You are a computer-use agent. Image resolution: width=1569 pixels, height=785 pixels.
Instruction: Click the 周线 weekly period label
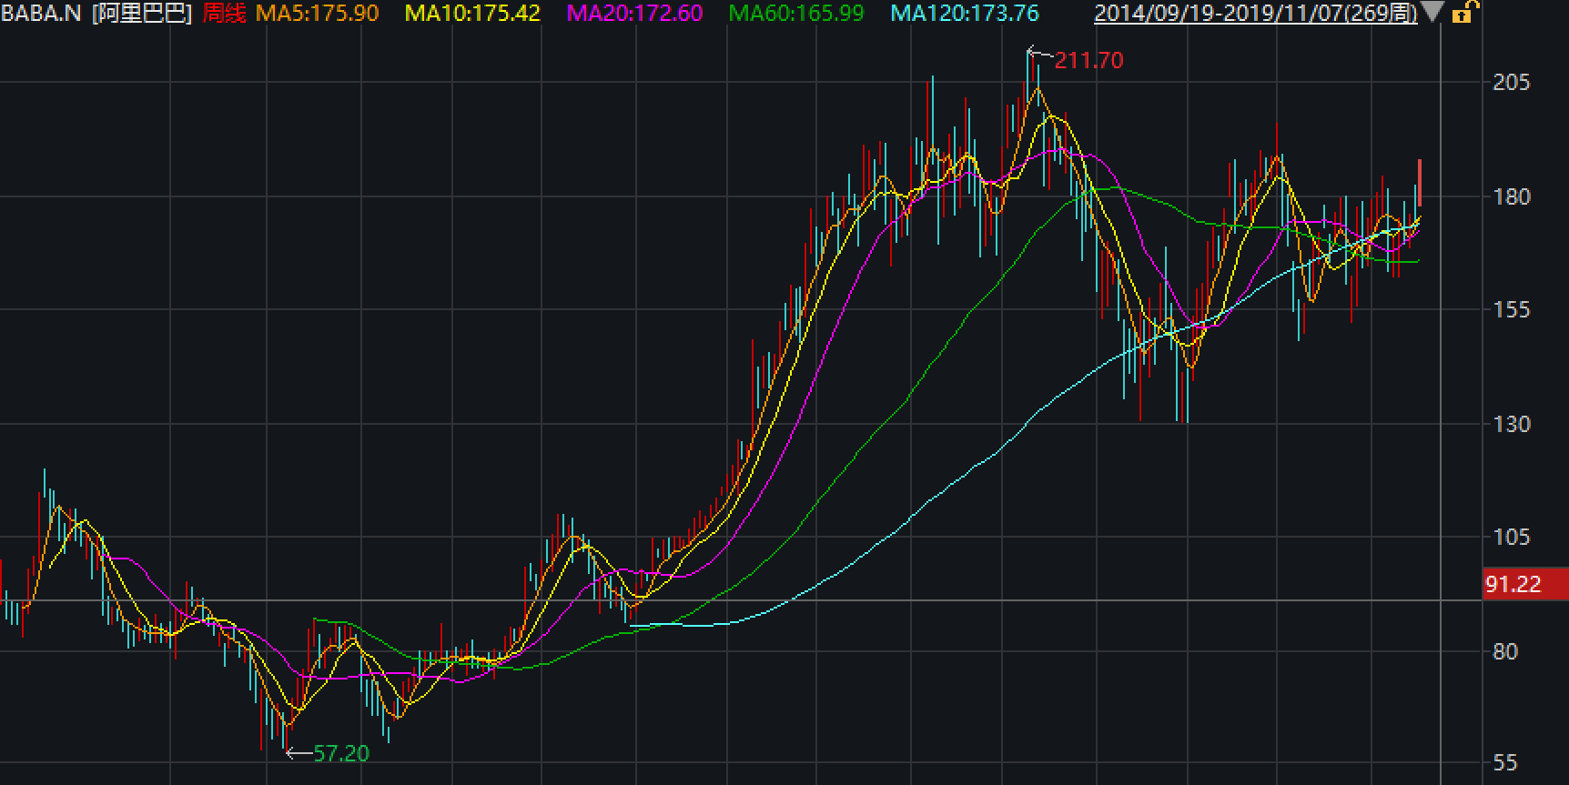point(224,14)
